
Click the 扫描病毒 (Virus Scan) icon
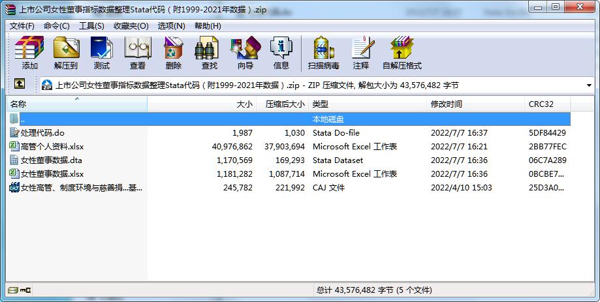tap(324, 48)
